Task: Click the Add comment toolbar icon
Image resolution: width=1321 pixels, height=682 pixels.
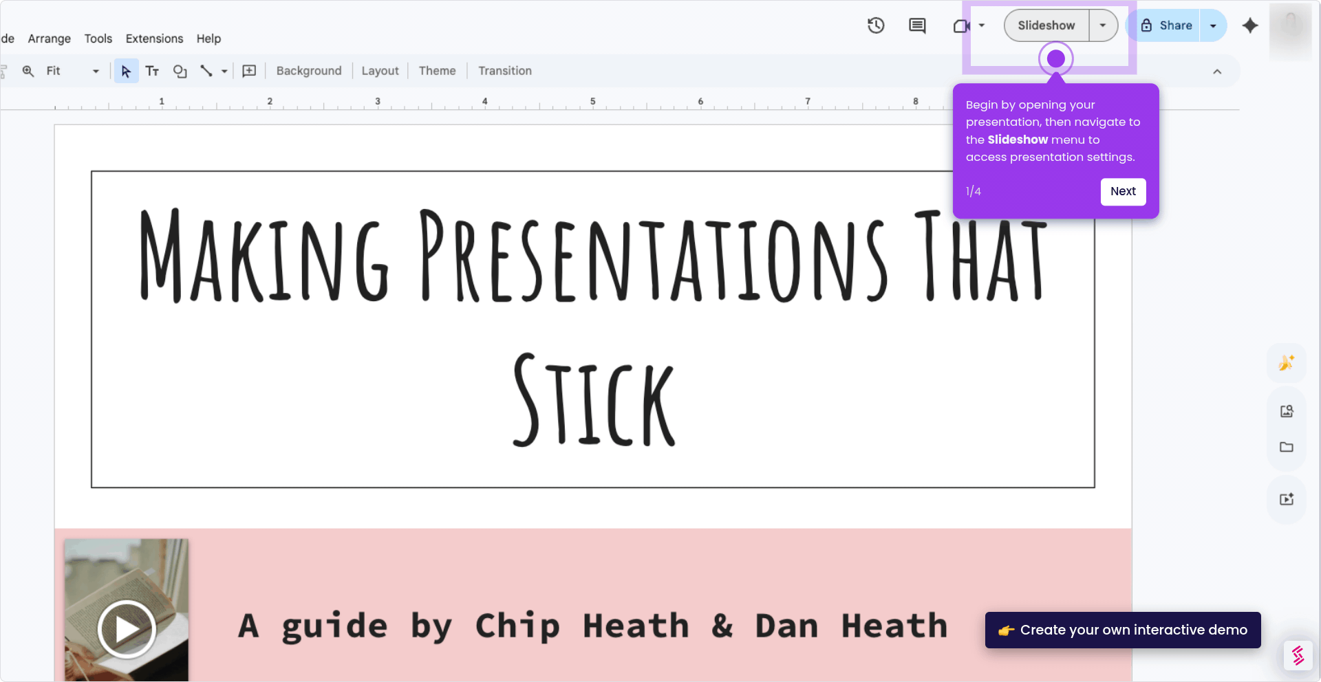Action: point(249,71)
